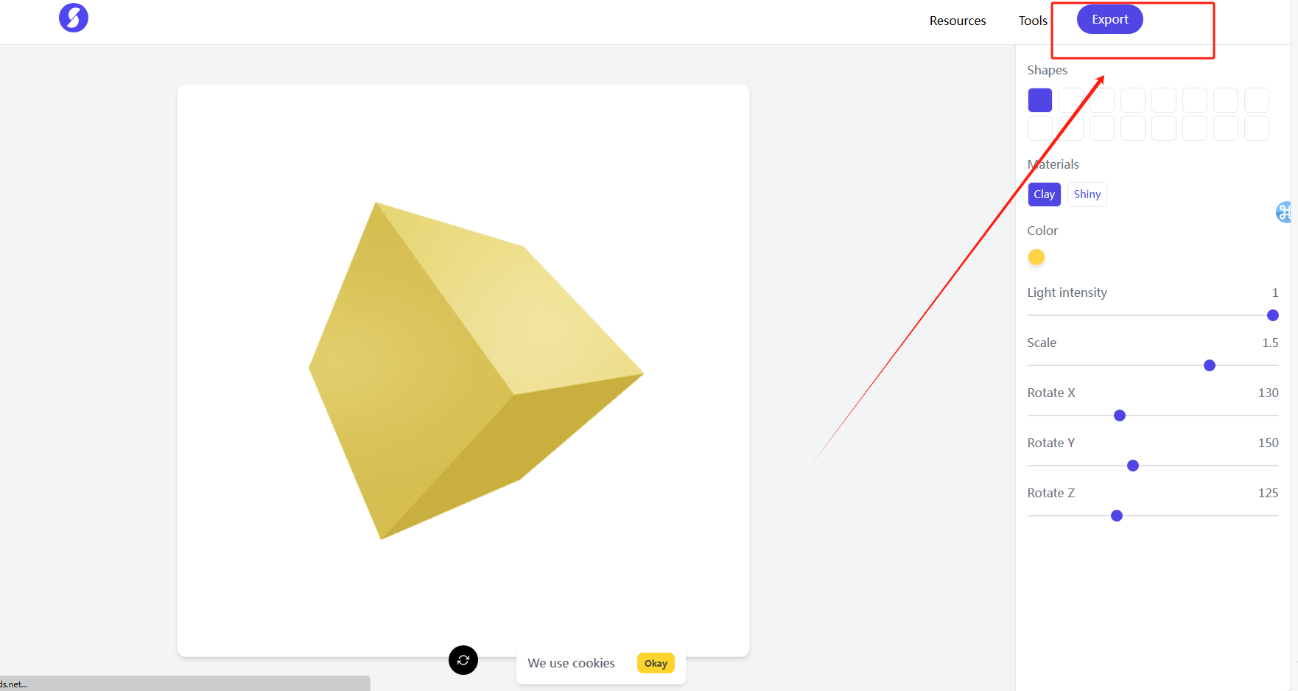Open the yellow color swatch picker

1036,257
